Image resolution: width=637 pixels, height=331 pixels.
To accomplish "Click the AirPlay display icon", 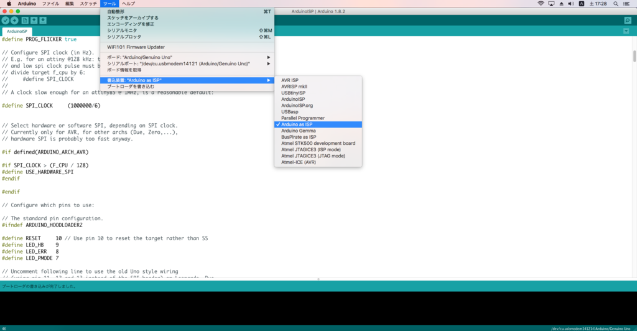I will (x=551, y=4).
